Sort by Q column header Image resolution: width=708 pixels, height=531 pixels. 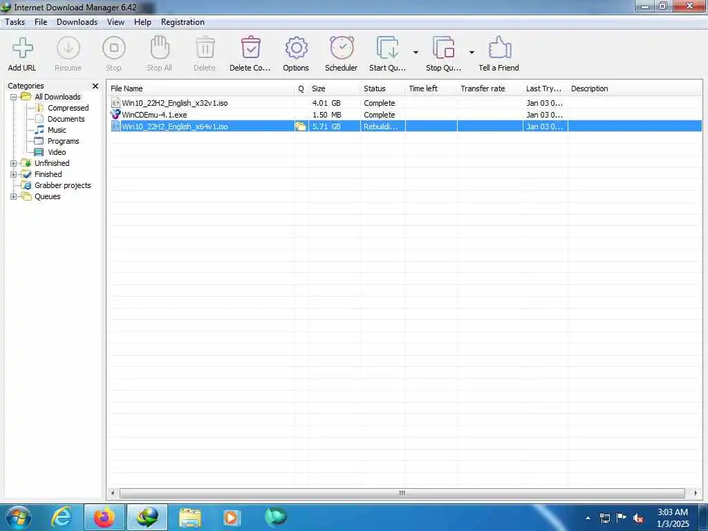[301, 88]
